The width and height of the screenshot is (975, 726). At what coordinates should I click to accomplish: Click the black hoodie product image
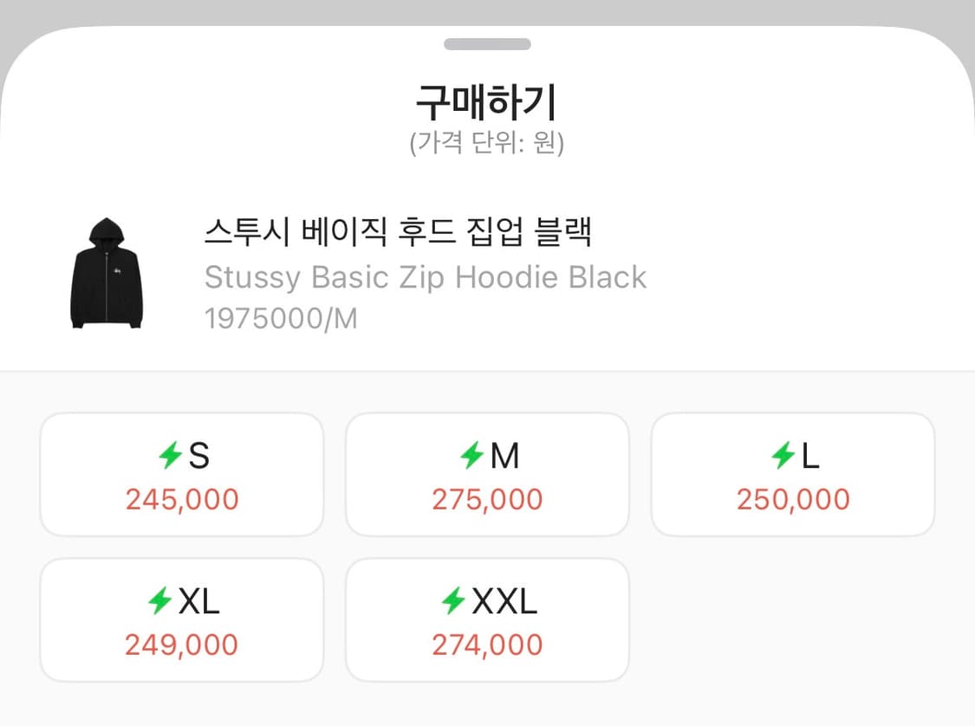pos(107,271)
